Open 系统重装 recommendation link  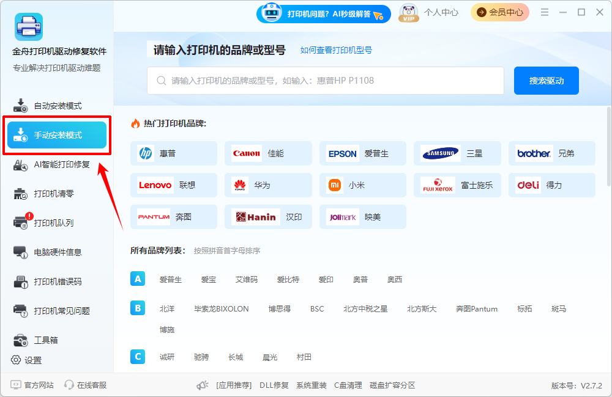(x=311, y=385)
